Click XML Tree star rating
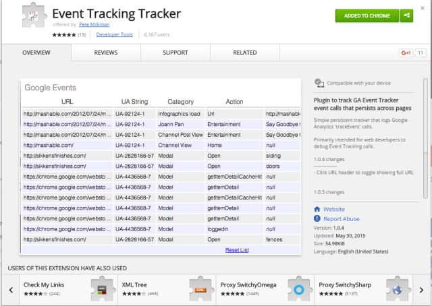The width and height of the screenshot is (432, 306). pos(134,294)
